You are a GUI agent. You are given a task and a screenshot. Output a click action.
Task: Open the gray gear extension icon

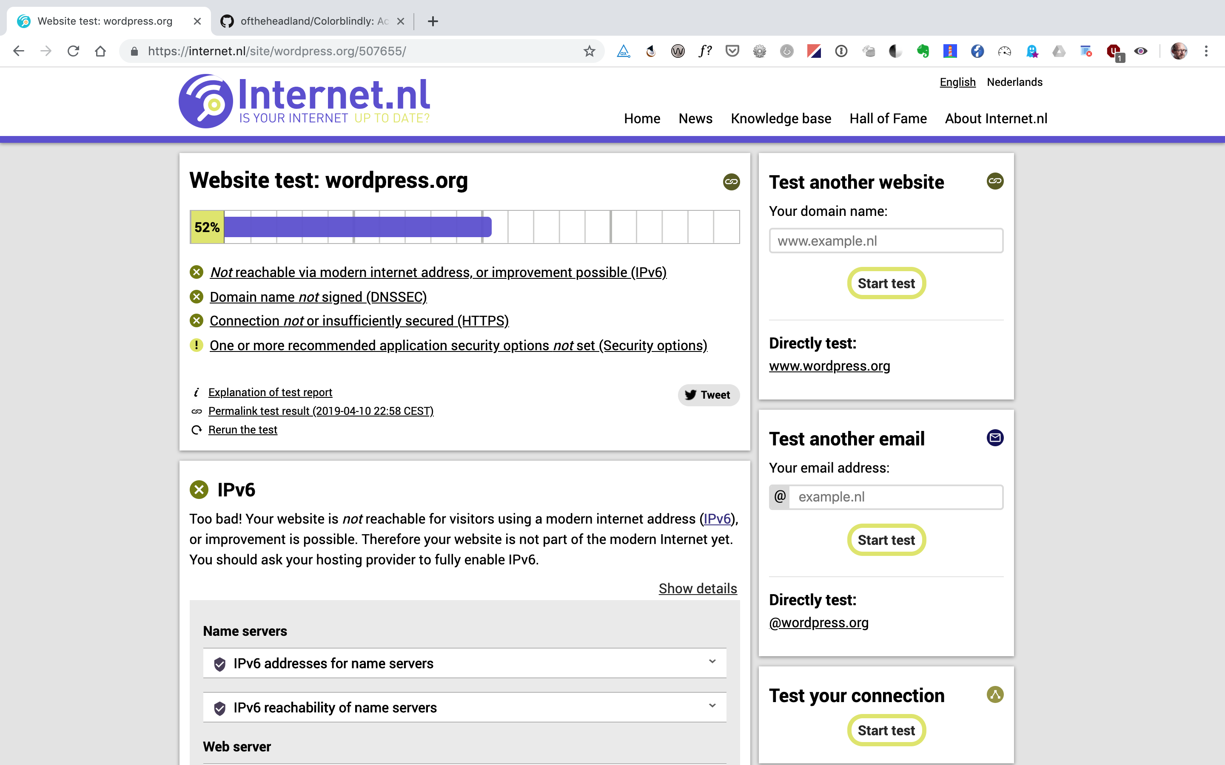tap(760, 51)
